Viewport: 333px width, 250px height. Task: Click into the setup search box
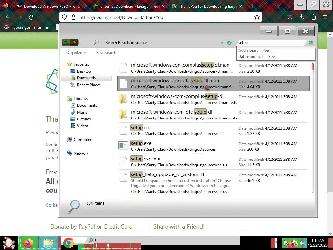pos(272,43)
